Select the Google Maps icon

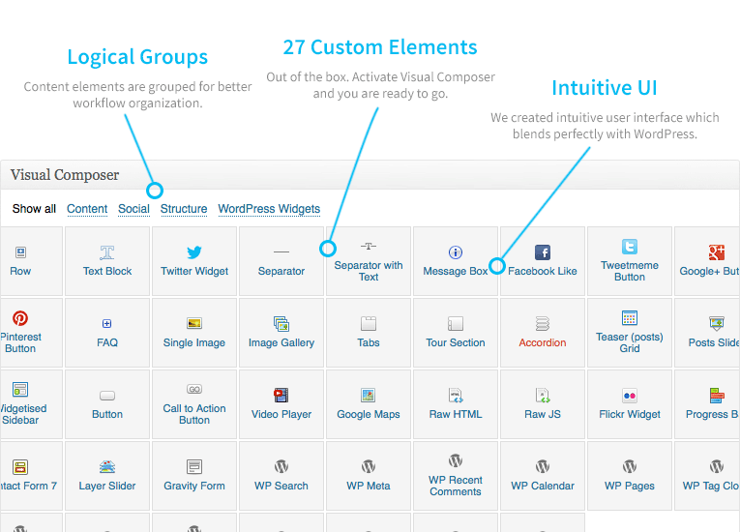coord(369,395)
